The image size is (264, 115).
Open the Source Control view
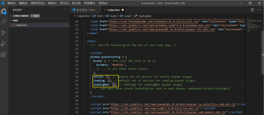pyautogui.click(x=4, y=33)
